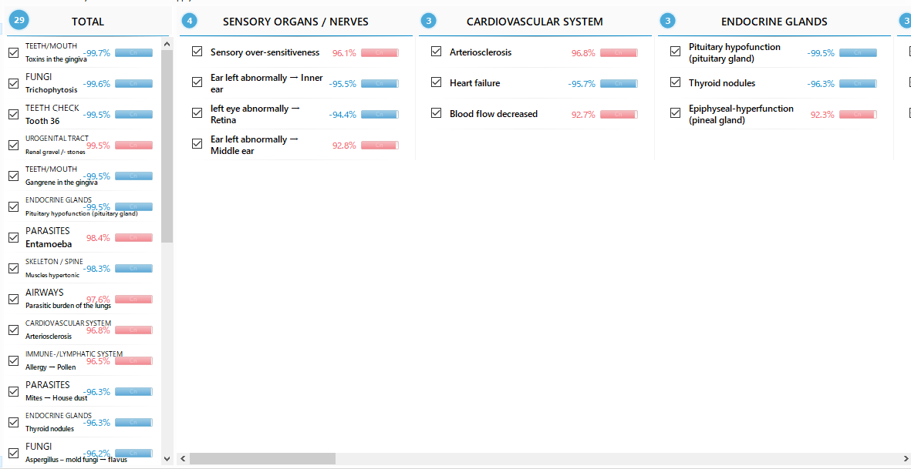The height and width of the screenshot is (469, 911).
Task: Click blue bar for Ear left Inner ear
Action: point(380,83)
